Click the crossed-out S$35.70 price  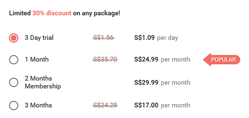pos(105,60)
